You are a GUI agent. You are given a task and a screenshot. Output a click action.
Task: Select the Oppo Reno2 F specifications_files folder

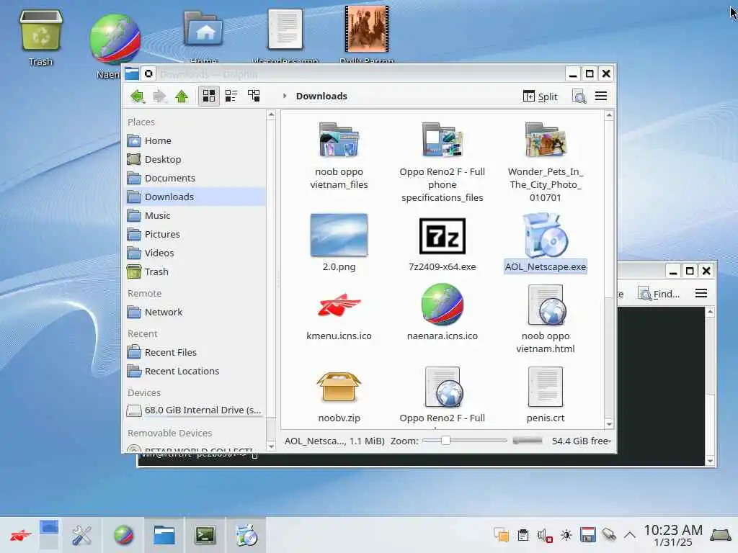[442, 162]
